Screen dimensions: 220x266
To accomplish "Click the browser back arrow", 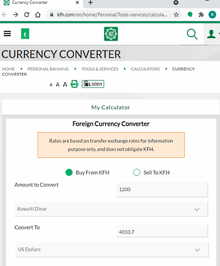I will point(4,15).
